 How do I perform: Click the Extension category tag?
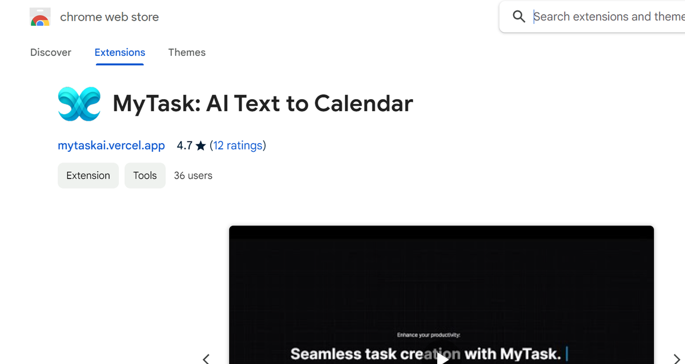88,175
